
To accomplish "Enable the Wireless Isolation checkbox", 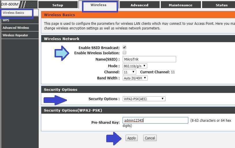I will [124, 53].
